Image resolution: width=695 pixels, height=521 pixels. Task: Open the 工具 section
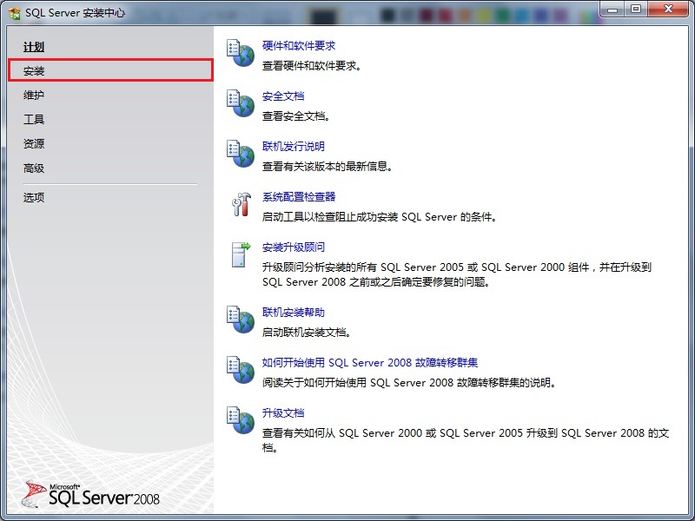point(32,119)
